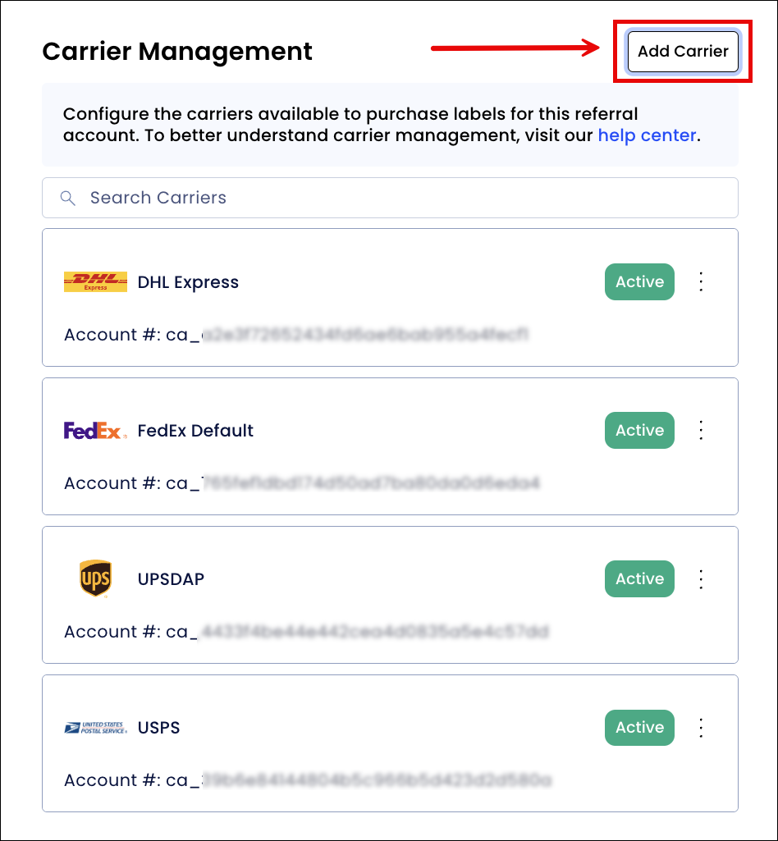Open USPS three-dot options menu
778x841 pixels.
tap(701, 727)
